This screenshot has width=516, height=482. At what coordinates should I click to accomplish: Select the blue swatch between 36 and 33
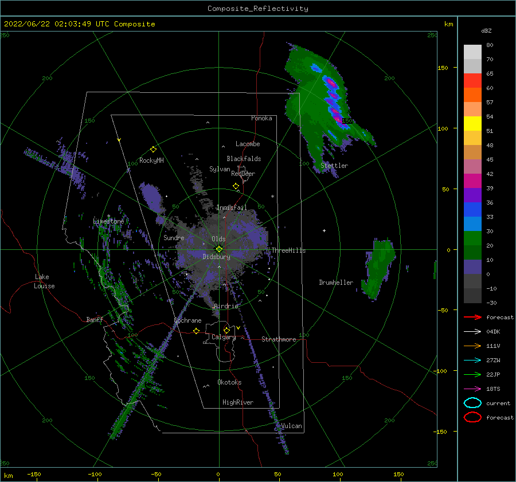tap(472, 210)
